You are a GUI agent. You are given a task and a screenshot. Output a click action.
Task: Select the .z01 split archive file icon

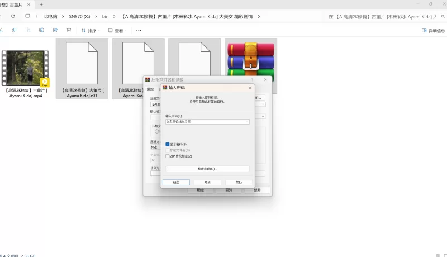82,64
